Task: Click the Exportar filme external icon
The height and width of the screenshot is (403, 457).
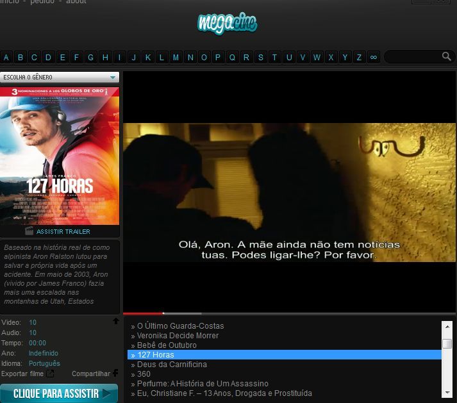Action: point(50,374)
